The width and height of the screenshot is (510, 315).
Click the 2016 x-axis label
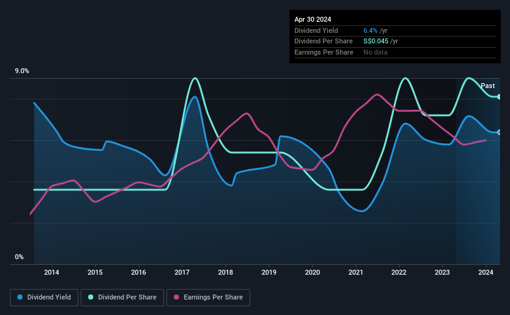(139, 272)
